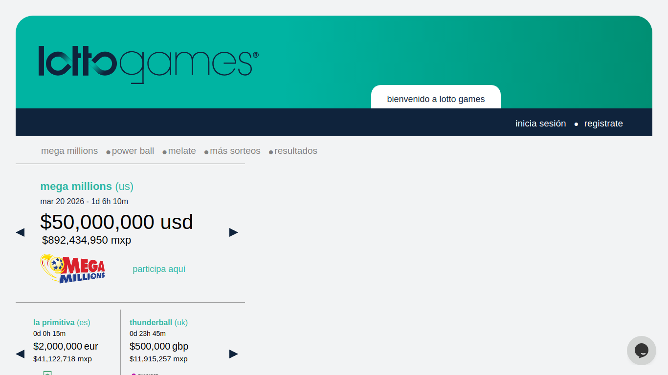The height and width of the screenshot is (375, 668).
Task: Click the lotto games logo
Action: click(x=149, y=64)
